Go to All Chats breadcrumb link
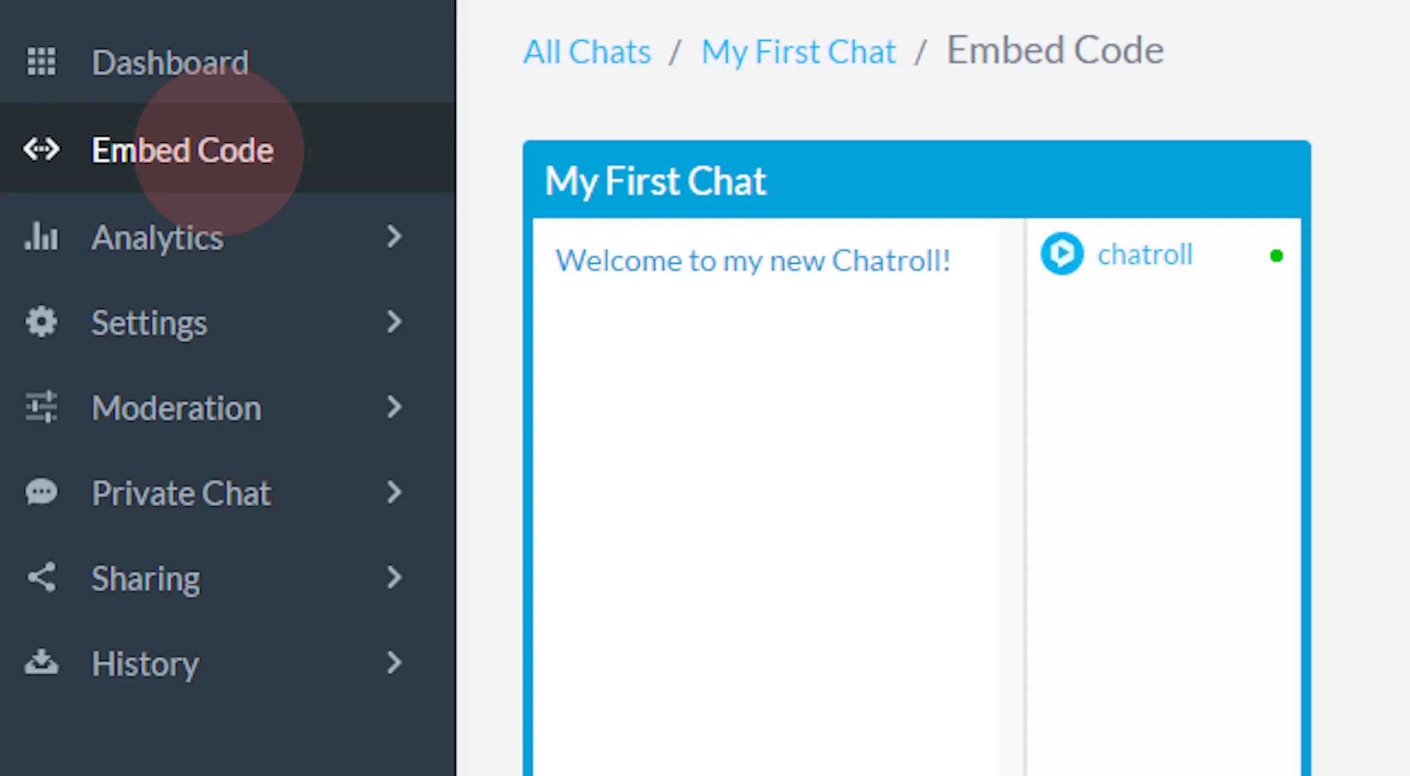Viewport: 1410px width, 776px height. 587,52
